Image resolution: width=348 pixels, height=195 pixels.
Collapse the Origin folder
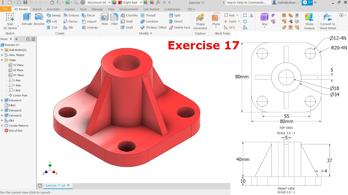click(2, 60)
